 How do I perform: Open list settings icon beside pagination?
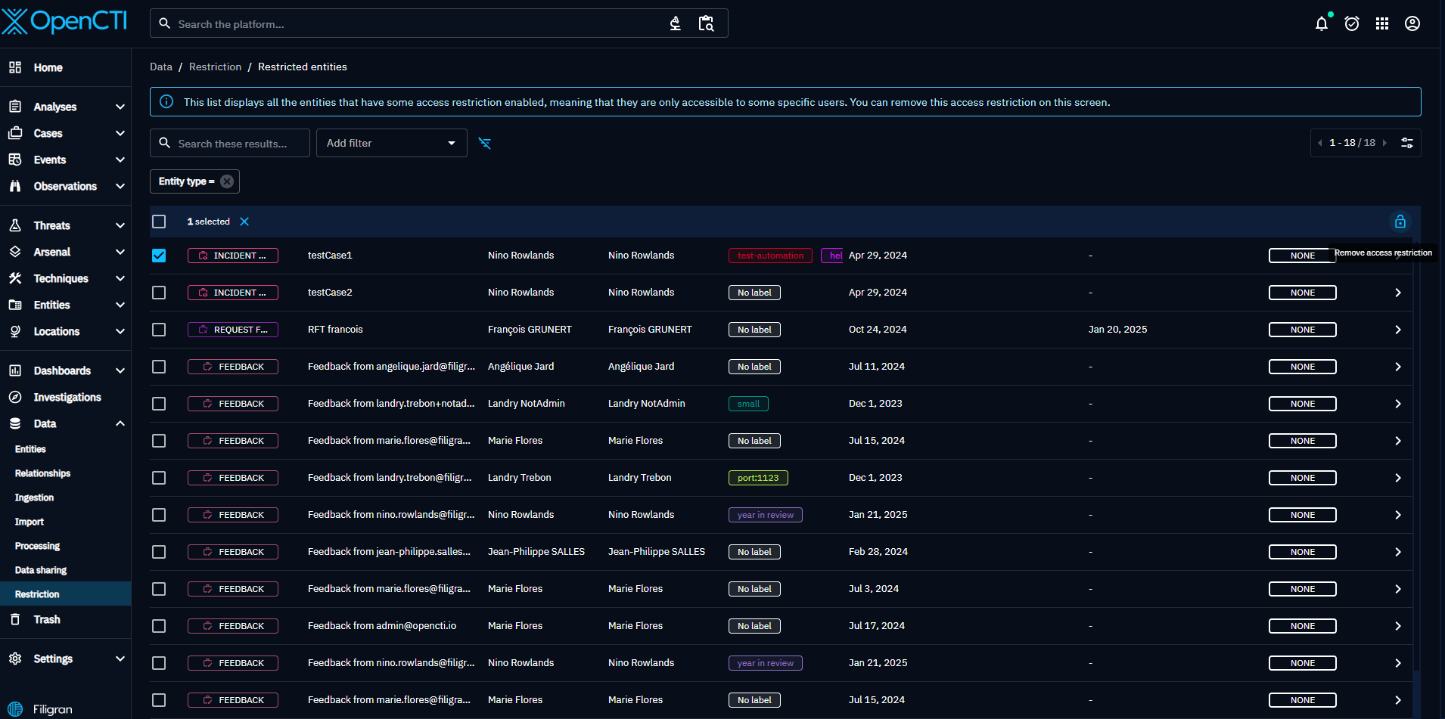[1406, 143]
